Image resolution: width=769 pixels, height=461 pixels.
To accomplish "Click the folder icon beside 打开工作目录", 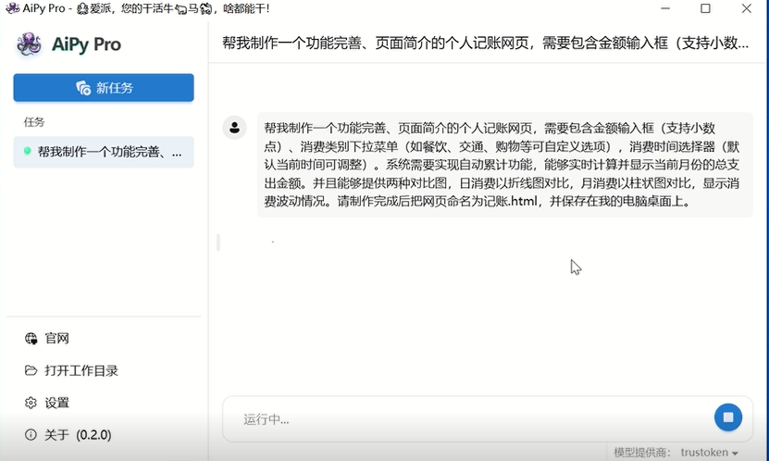I will tap(31, 370).
